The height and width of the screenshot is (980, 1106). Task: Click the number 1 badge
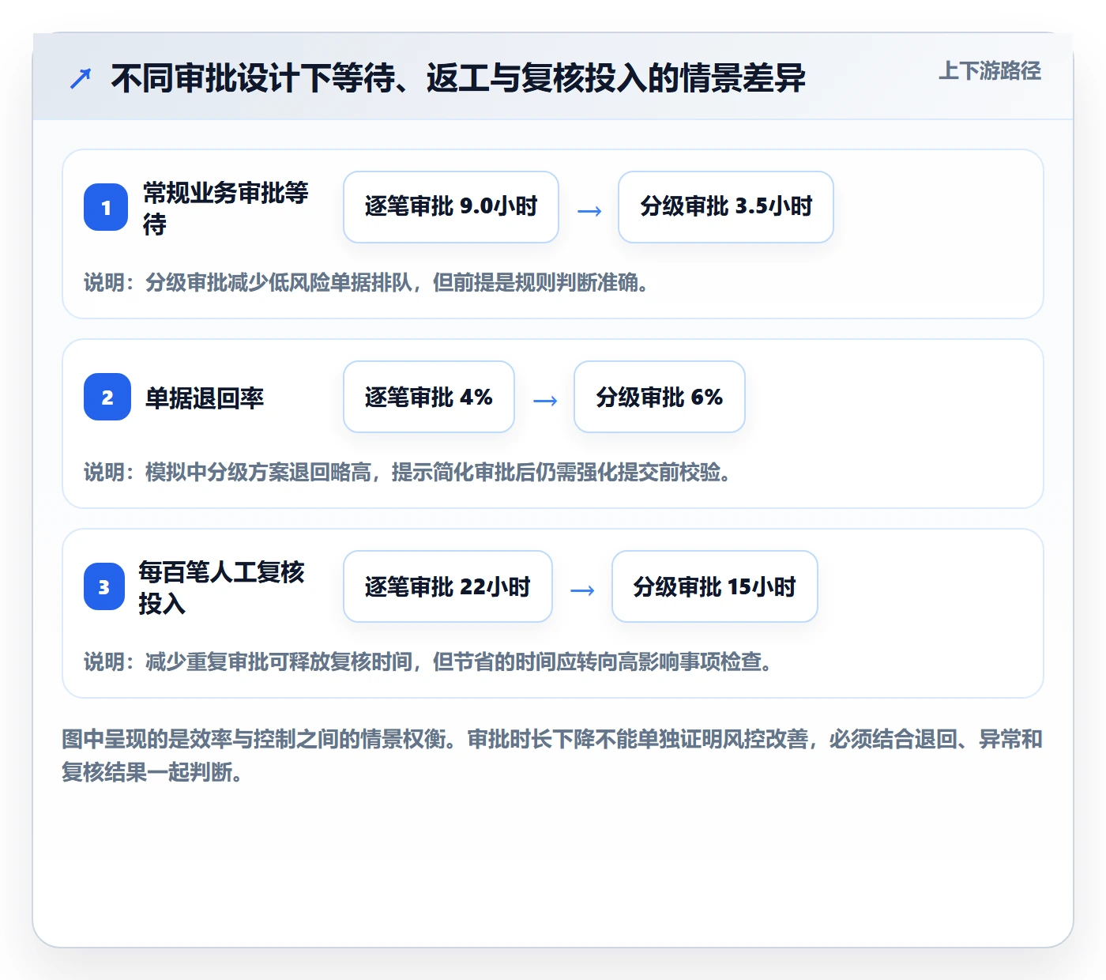tap(106, 207)
